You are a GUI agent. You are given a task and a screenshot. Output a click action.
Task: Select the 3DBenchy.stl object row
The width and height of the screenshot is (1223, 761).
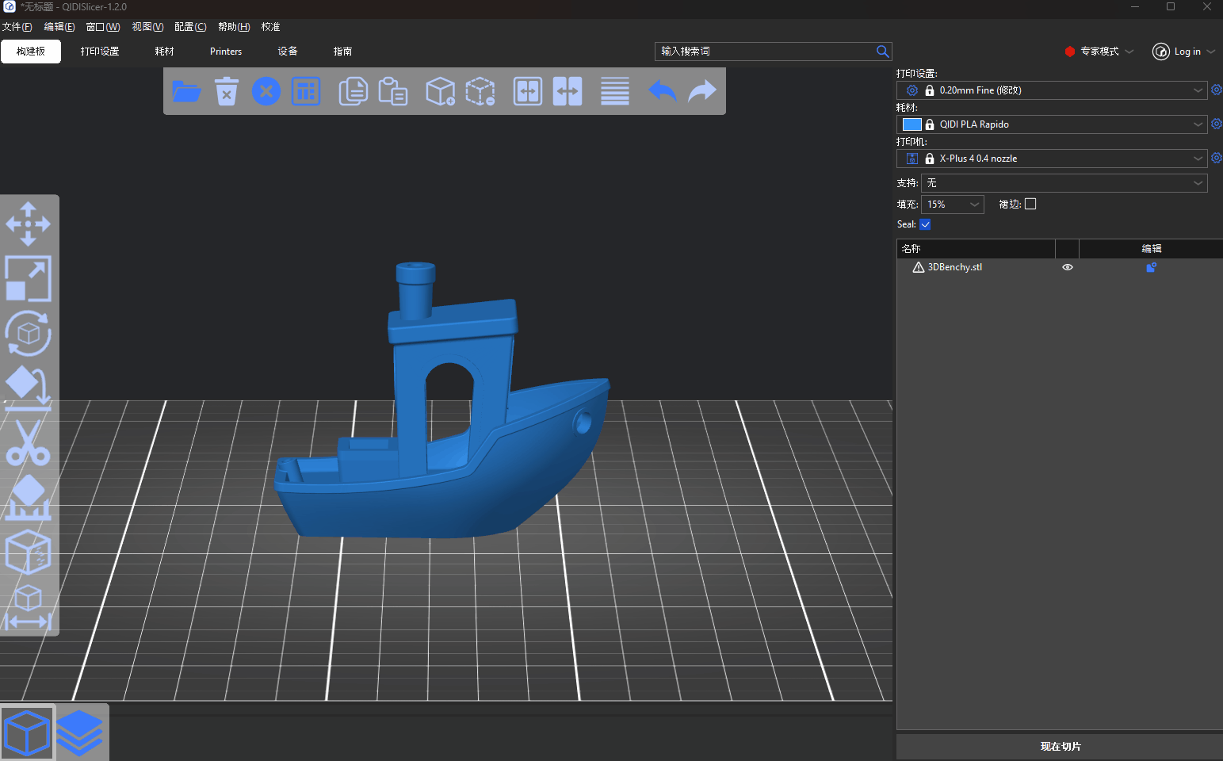tap(1060, 267)
